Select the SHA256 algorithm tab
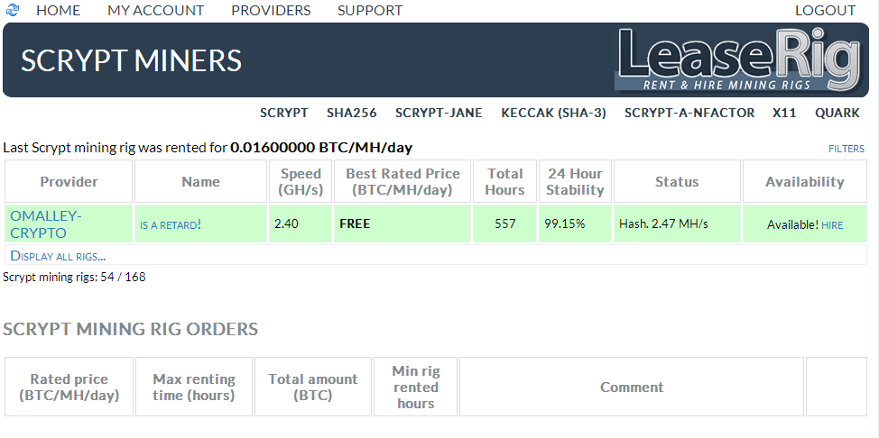The image size is (879, 438). point(351,114)
